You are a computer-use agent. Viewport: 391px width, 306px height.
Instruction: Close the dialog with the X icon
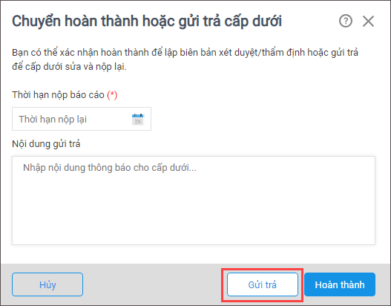tap(368, 21)
